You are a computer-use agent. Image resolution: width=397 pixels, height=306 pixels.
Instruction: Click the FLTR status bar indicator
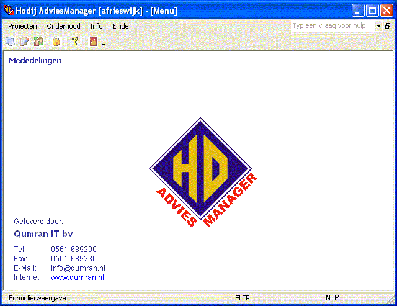pos(243,298)
